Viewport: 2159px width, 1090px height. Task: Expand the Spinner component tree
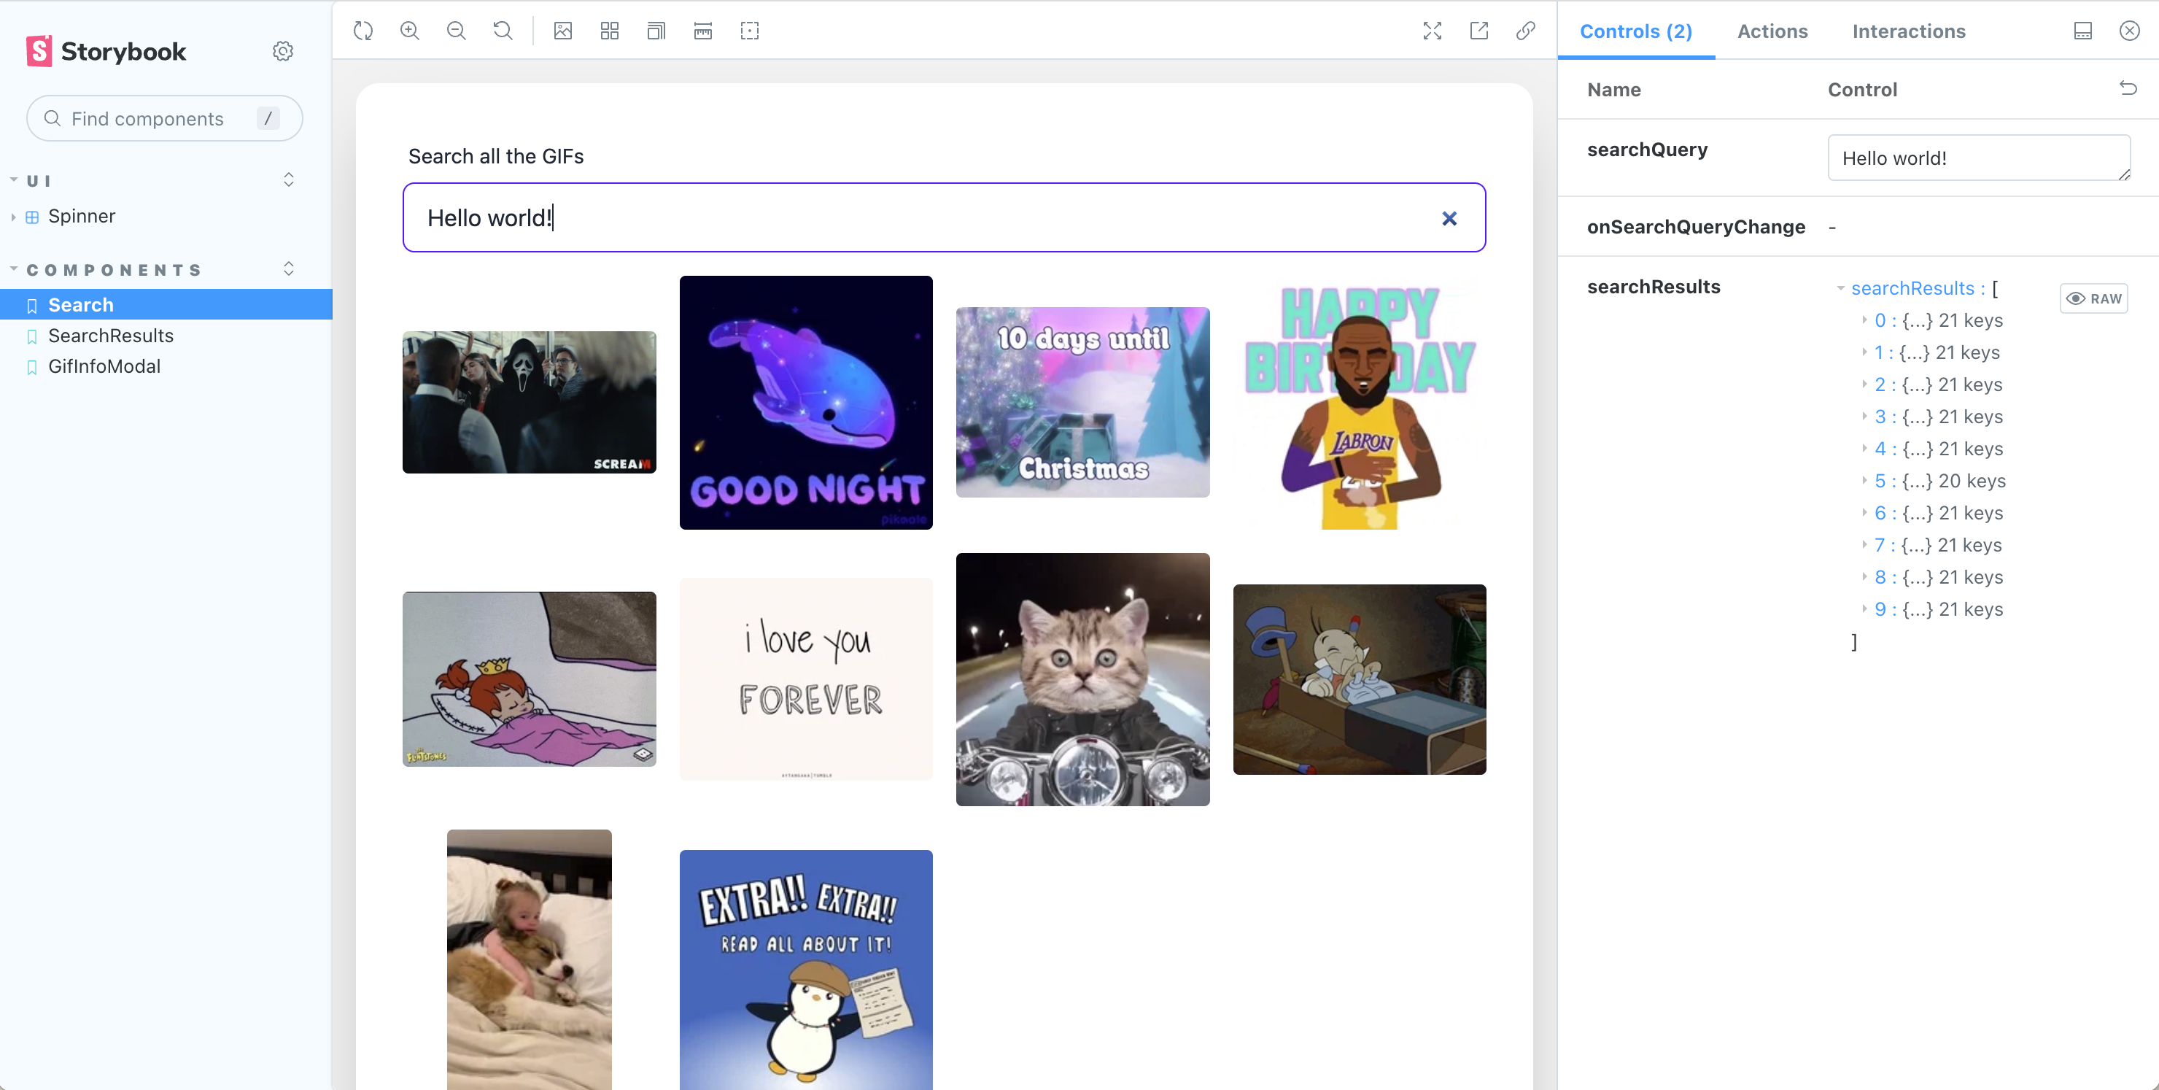[x=13, y=217]
